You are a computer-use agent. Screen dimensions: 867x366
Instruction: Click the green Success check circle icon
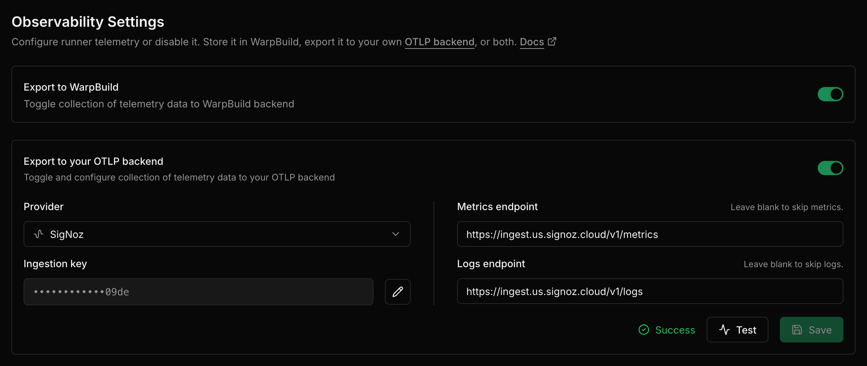click(643, 330)
